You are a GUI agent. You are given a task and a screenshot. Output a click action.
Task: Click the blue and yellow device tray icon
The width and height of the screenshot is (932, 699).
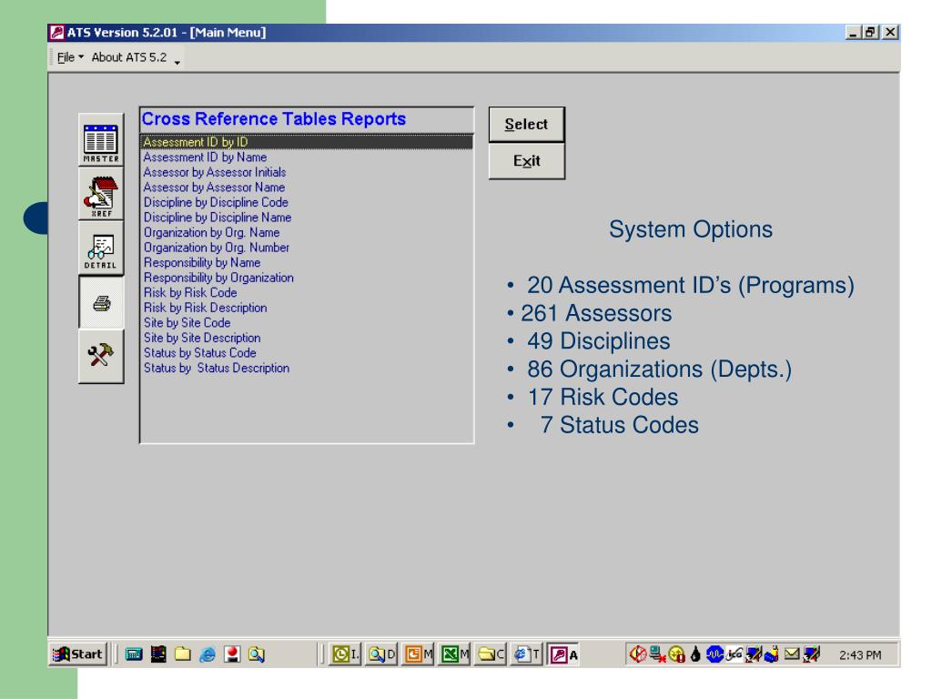tap(772, 654)
